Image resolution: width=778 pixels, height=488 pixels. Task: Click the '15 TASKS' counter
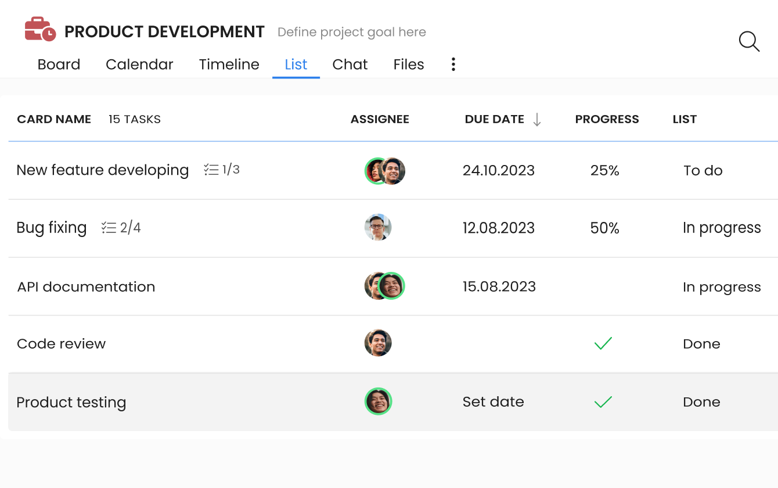click(x=135, y=119)
